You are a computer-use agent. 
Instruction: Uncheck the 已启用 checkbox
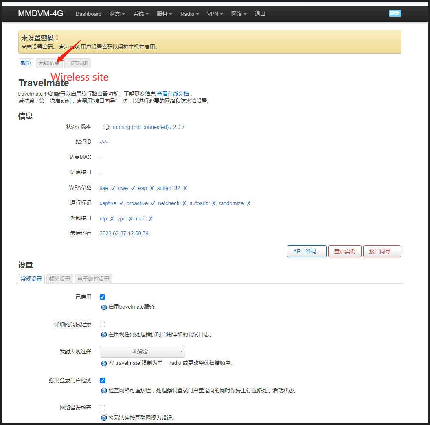coord(103,297)
